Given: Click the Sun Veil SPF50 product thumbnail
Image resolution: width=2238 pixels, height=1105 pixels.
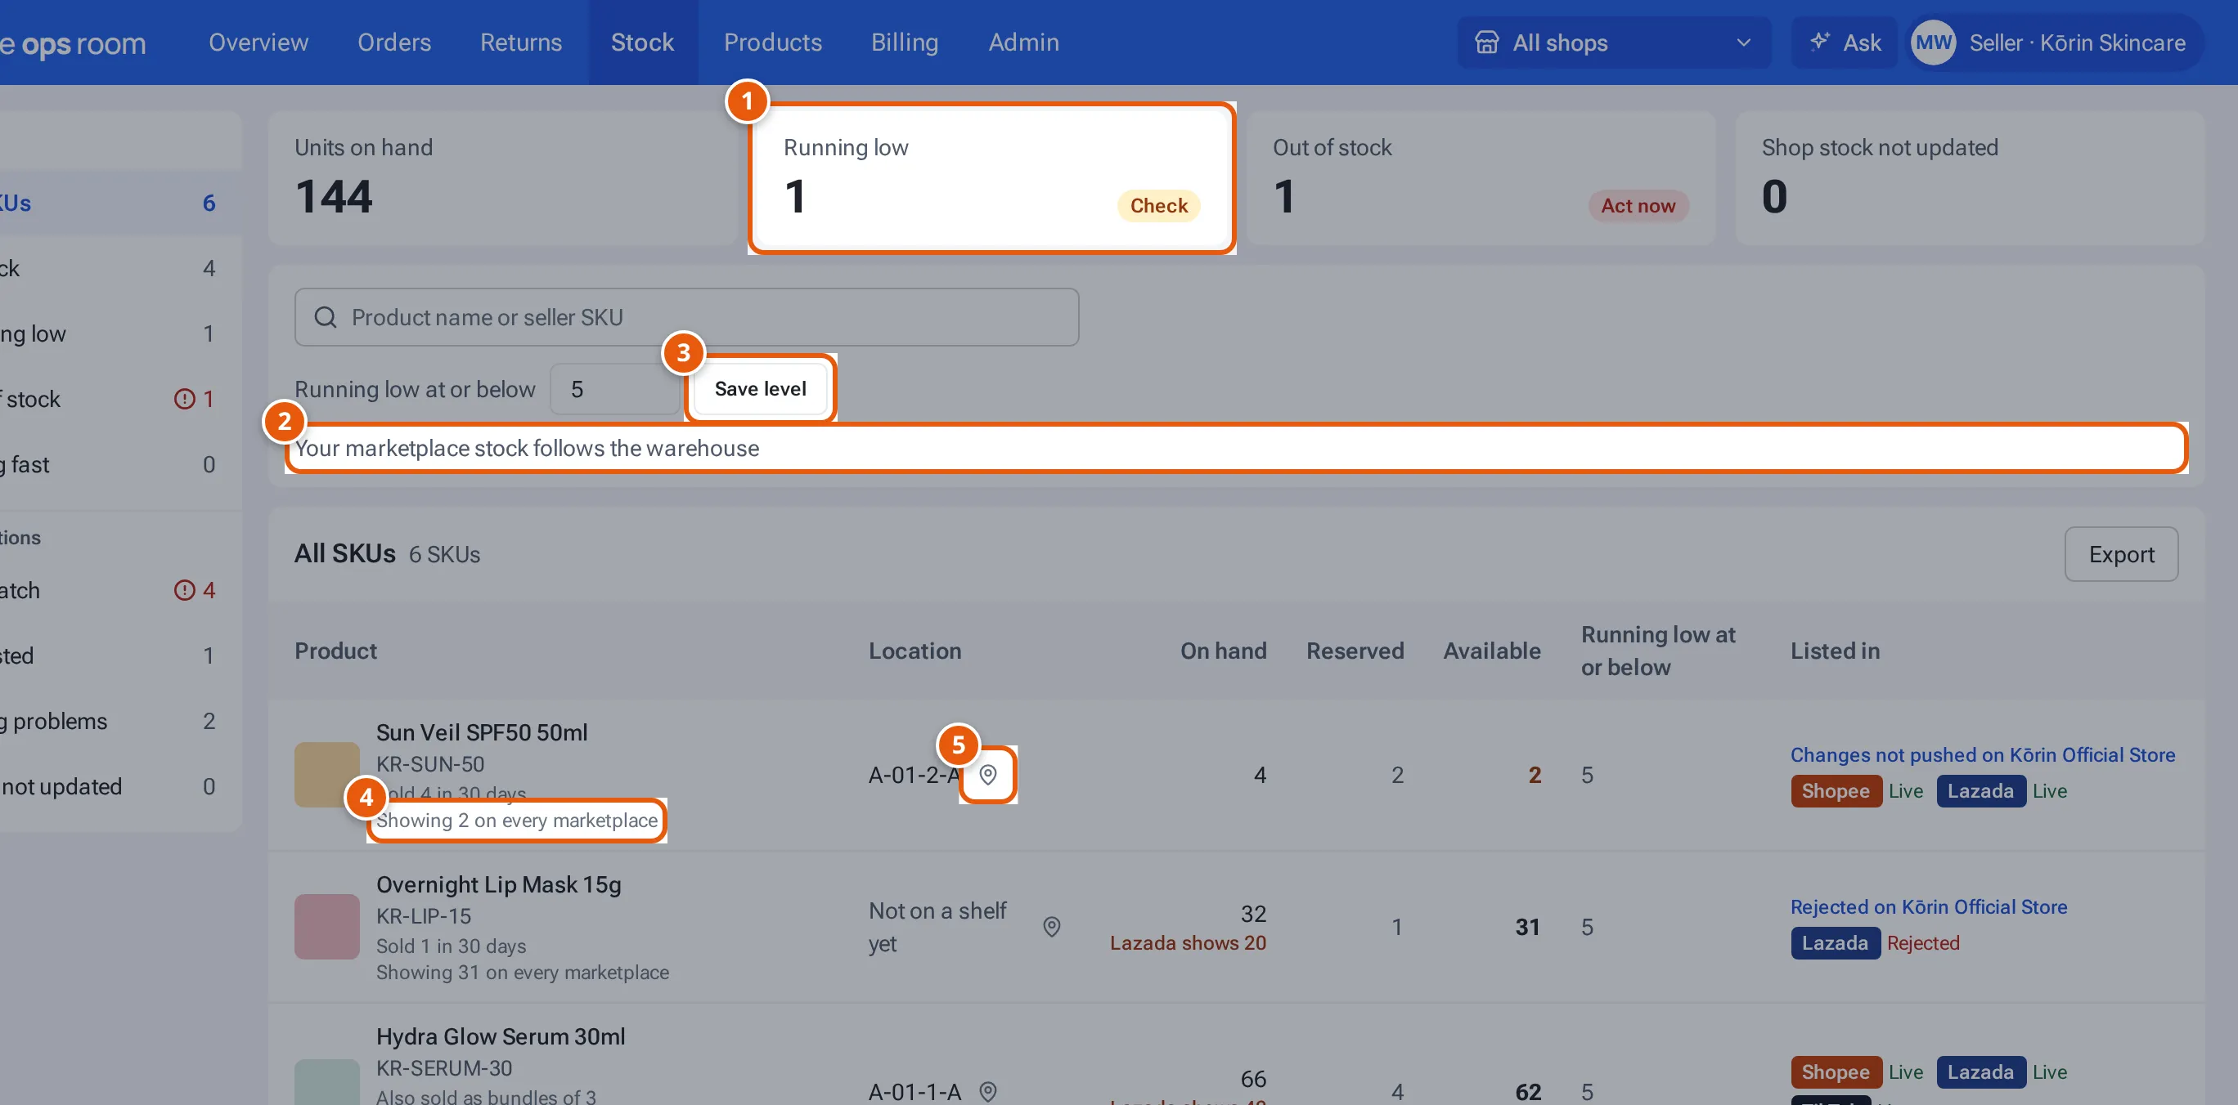Looking at the screenshot, I should 326,774.
